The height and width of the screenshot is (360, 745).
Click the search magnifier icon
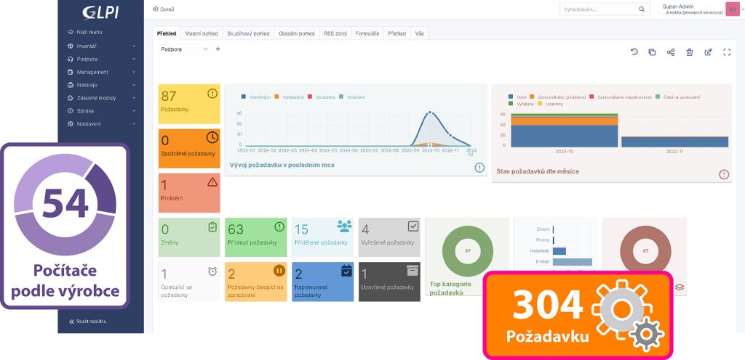click(x=642, y=9)
